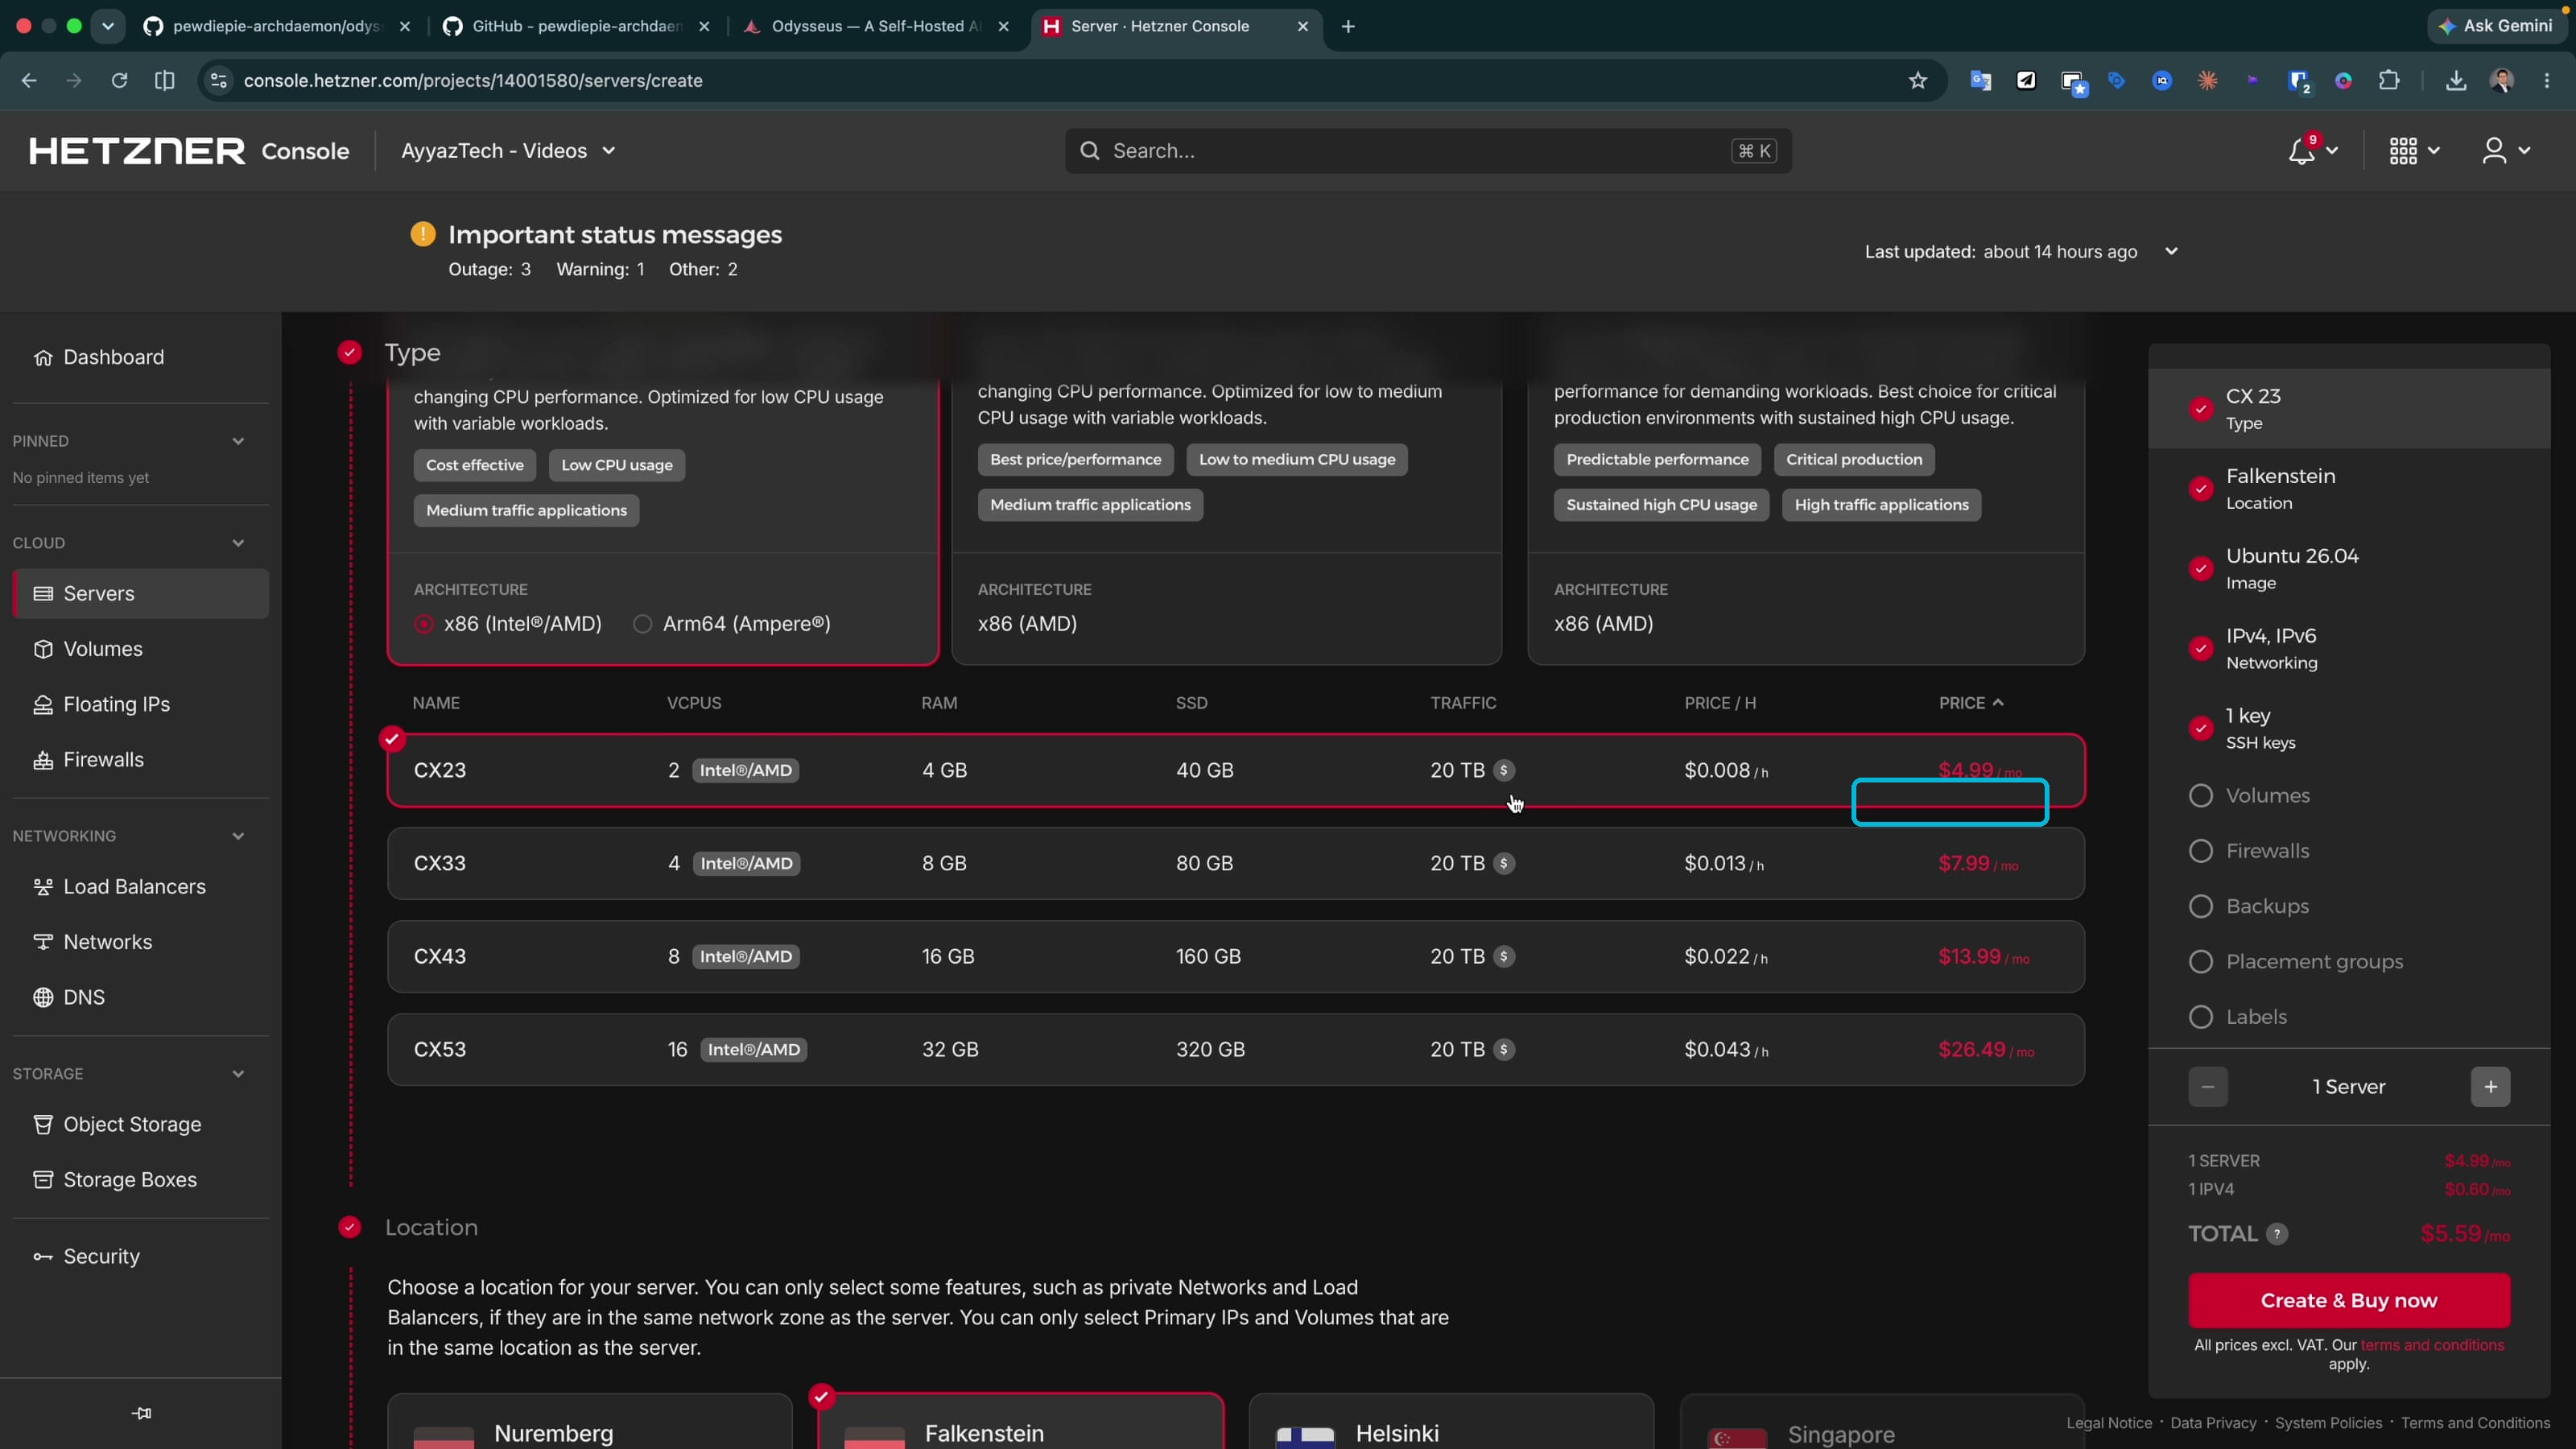Bookmark this page with the star icon
Viewport: 2576px width, 1449px height.
click(1917, 81)
